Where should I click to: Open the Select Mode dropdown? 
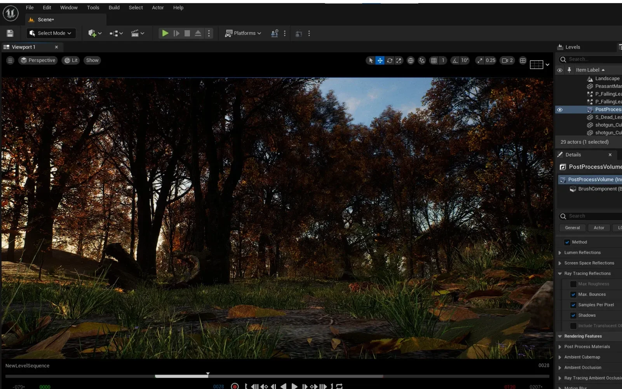[51, 33]
